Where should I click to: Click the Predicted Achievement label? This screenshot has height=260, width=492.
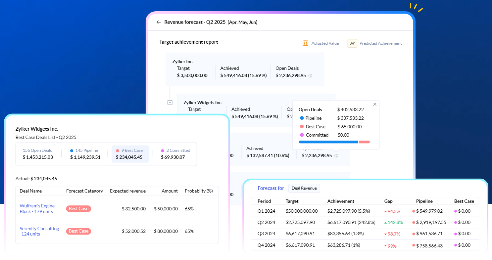click(380, 43)
